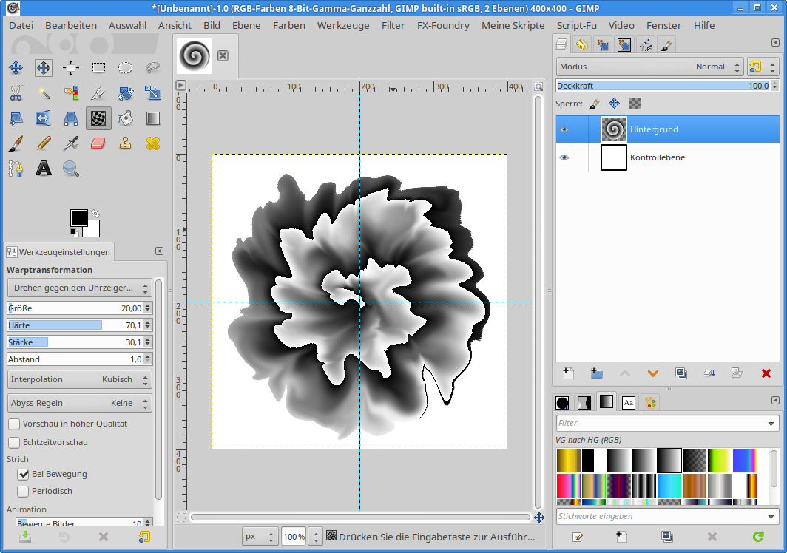Screen dimensions: 787x553
Task: Uncheck the Bei Bewegung option
Action: tap(23, 474)
